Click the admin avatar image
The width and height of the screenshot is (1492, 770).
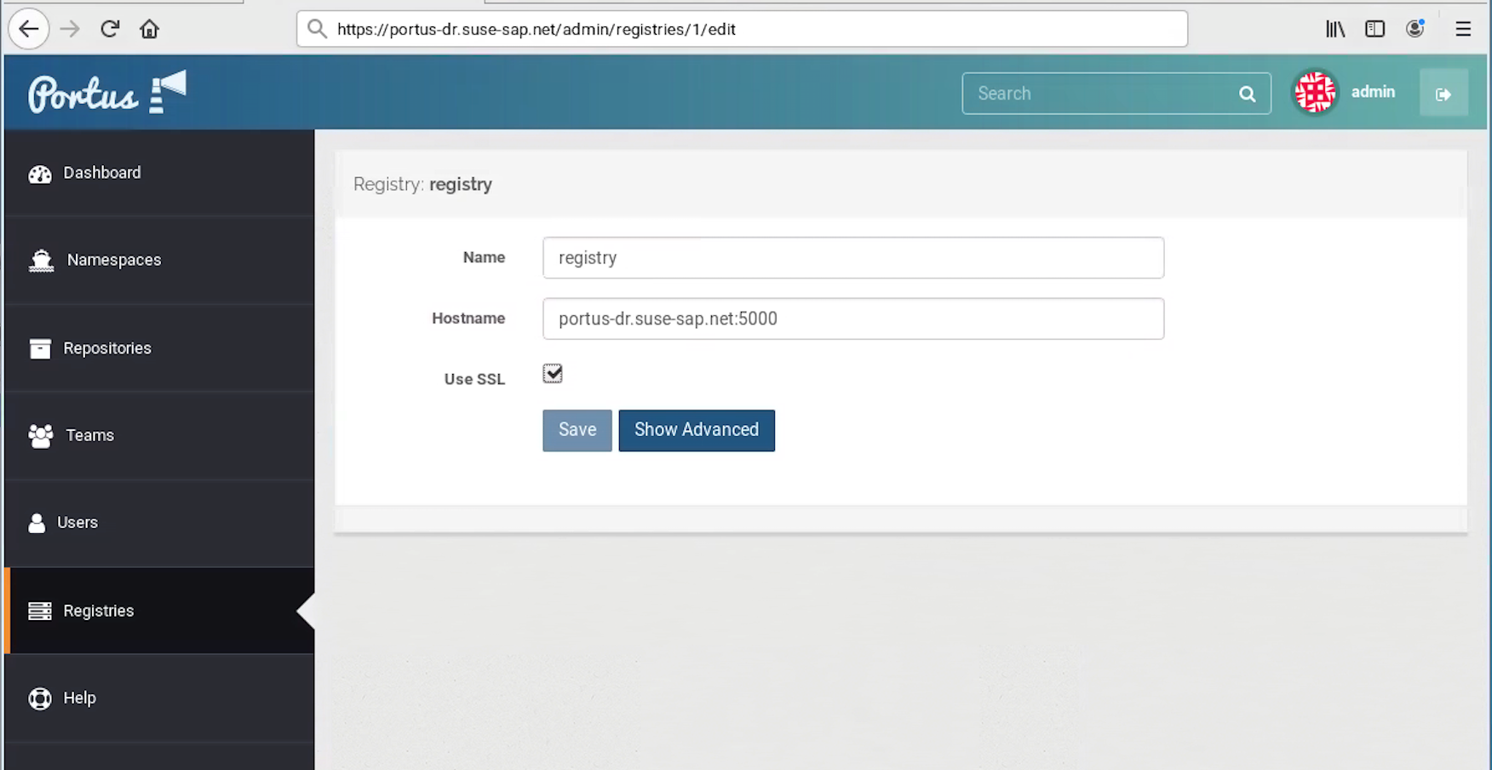tap(1315, 92)
